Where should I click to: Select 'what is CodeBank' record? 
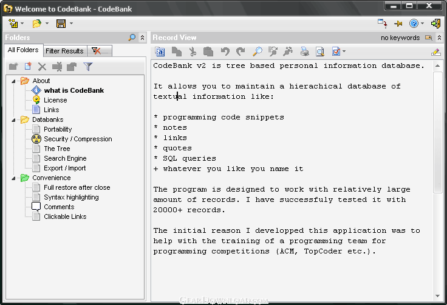coord(74,90)
